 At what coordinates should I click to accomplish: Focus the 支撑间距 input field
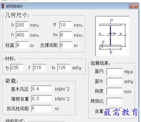click(66, 45)
